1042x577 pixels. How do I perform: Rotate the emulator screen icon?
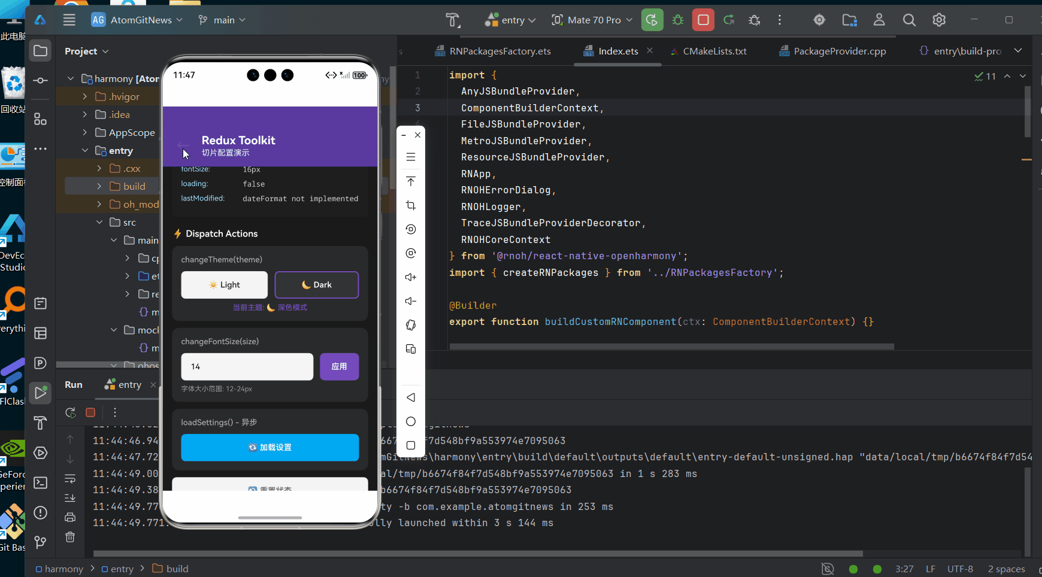coord(411,325)
